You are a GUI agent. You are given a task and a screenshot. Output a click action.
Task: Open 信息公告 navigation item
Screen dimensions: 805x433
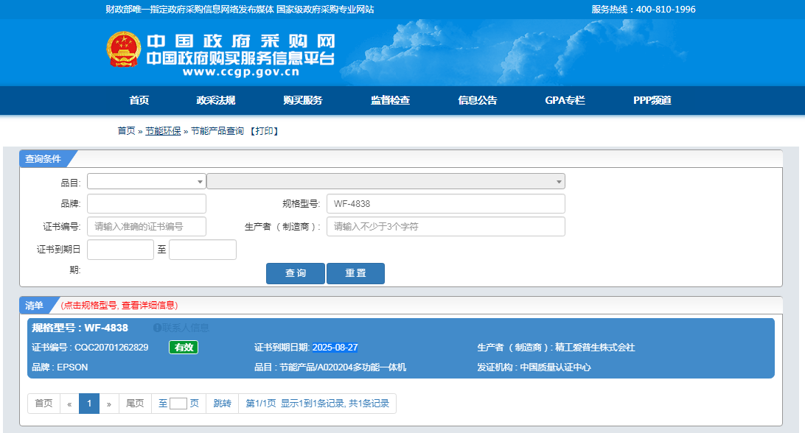pos(478,100)
